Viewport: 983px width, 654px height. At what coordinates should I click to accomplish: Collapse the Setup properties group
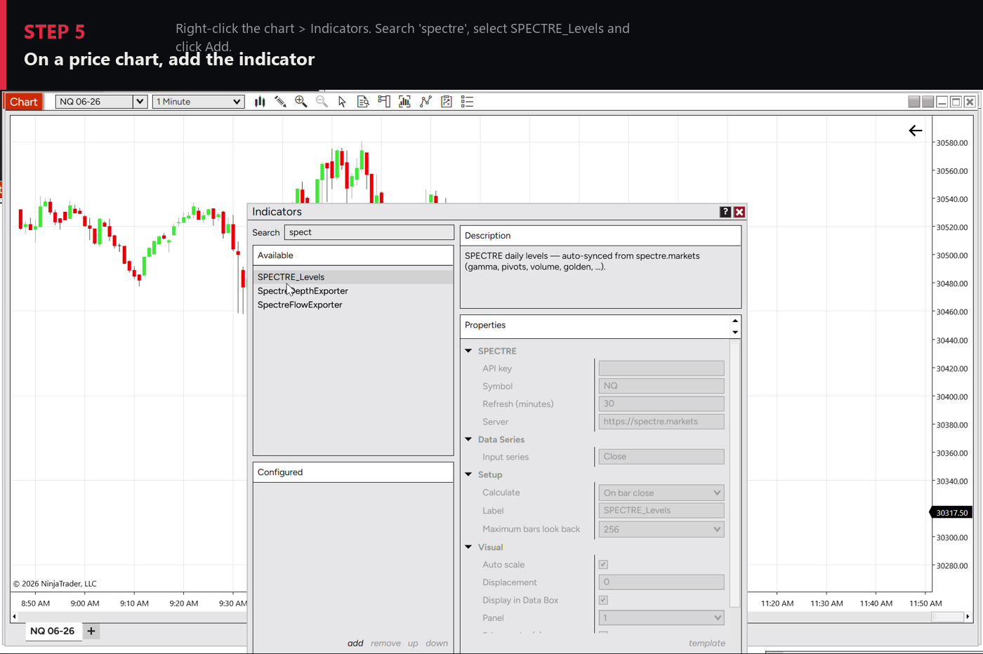point(468,474)
